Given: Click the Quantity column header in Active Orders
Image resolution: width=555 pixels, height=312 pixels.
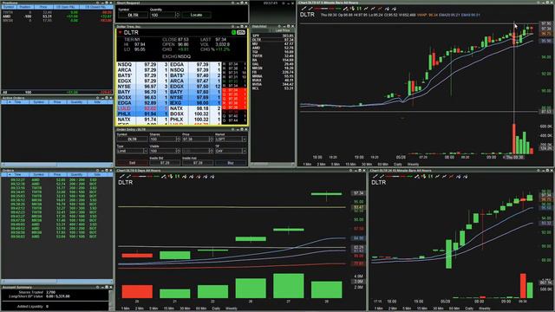Looking at the screenshot, I should coord(76,102).
